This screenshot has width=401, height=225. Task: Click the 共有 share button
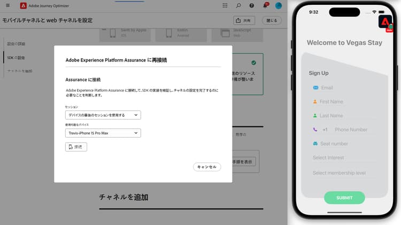(x=244, y=20)
